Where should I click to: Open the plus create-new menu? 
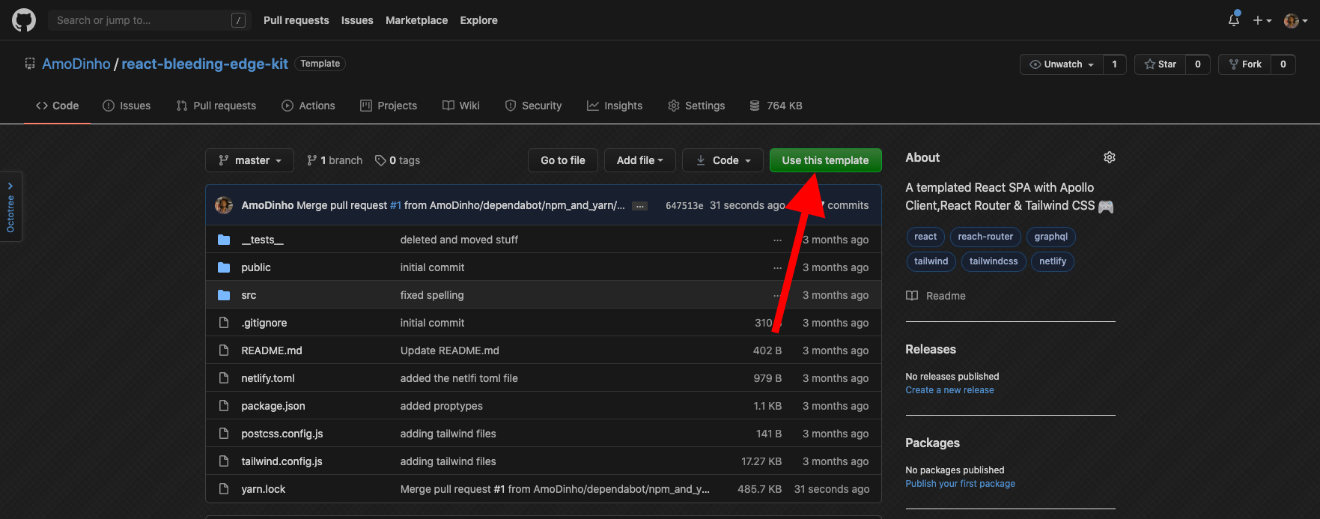1262,20
